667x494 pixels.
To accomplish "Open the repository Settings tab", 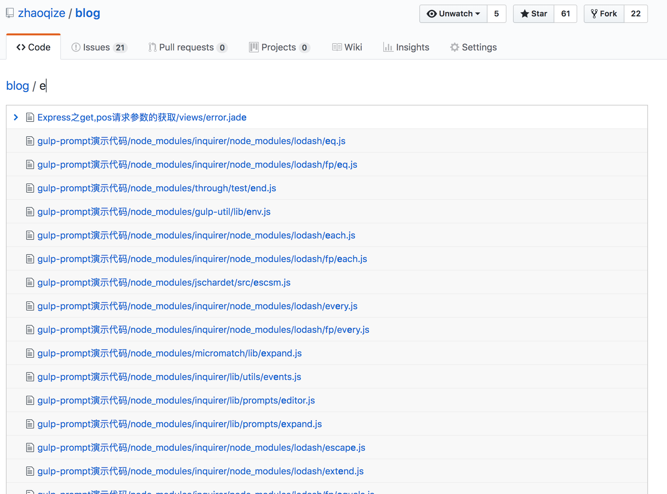I will (x=473, y=47).
